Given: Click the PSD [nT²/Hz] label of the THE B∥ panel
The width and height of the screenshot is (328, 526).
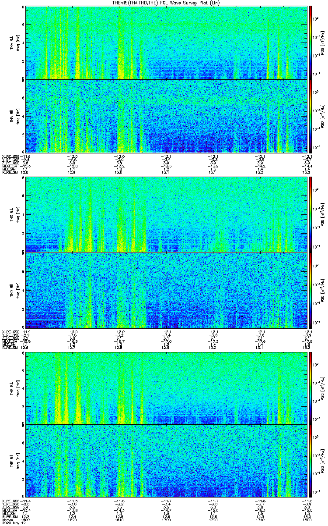Looking at the screenshot, I should pyautogui.click(x=323, y=461).
